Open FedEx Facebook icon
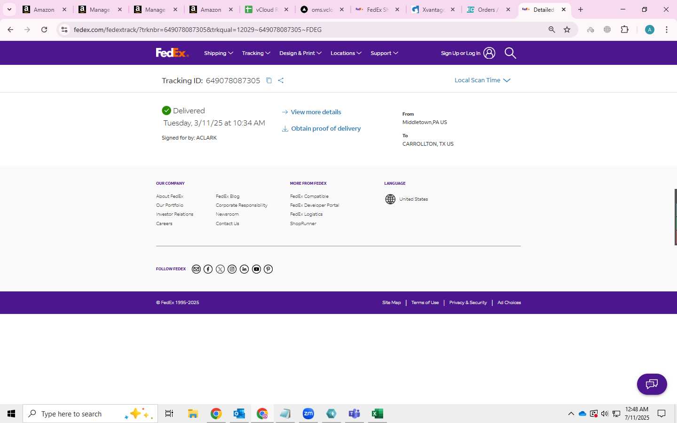Image resolution: width=677 pixels, height=423 pixels. coord(208,269)
